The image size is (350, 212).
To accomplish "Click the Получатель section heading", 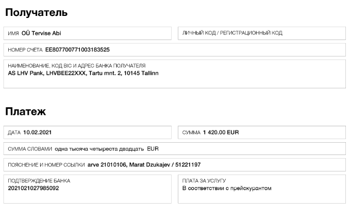I will coord(36,11).
